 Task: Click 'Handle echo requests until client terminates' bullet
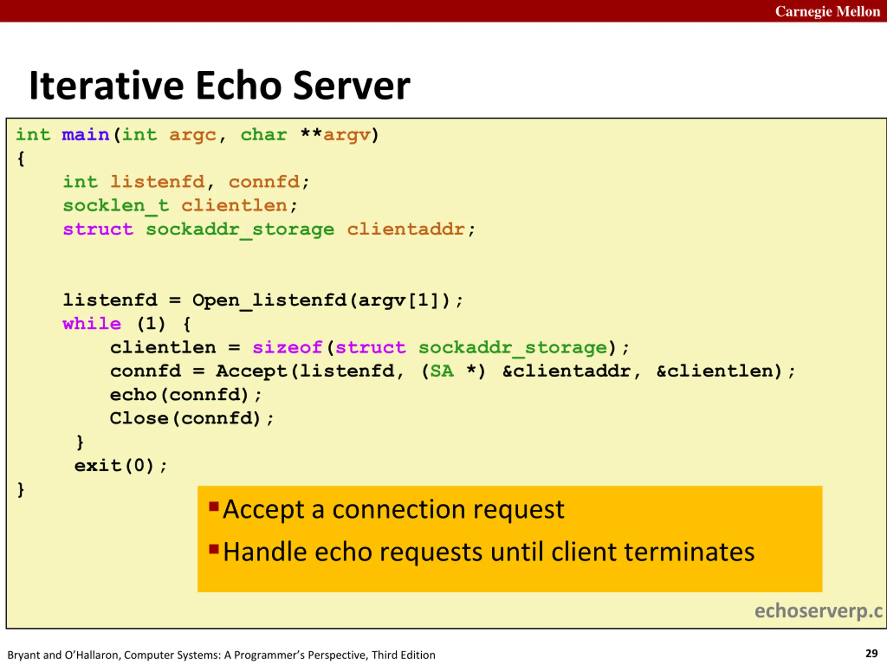482,552
